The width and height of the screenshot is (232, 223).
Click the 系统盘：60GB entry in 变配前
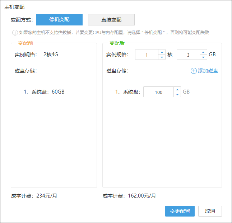pyautogui.click(x=45, y=91)
